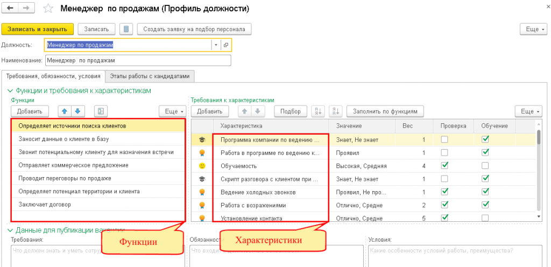Viewport: 551px width, 267px height.
Task: Collapse Функции и требования к характеристикам section
Action: pos(10,90)
